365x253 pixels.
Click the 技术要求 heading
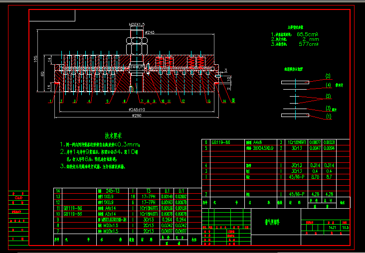tap(114, 135)
